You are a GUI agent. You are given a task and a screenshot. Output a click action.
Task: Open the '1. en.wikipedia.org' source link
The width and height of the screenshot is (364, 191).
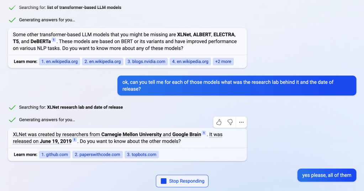[59, 62]
